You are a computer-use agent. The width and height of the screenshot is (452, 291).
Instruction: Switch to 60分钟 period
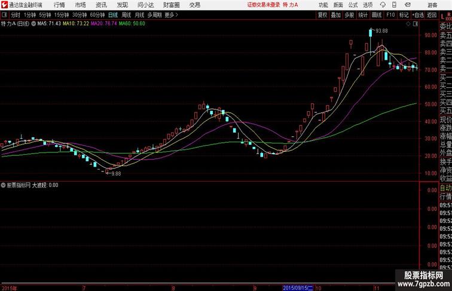click(x=97, y=15)
